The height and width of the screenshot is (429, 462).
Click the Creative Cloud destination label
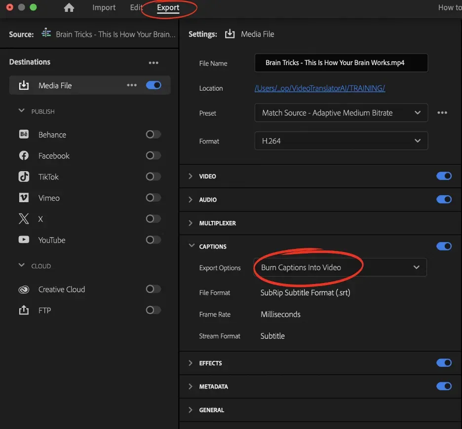(x=62, y=289)
